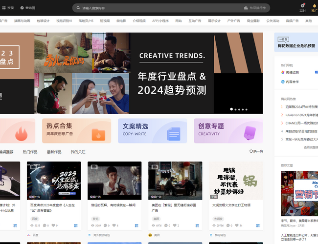
Task: Switch to the 最新作品 tab
Action: point(54,152)
